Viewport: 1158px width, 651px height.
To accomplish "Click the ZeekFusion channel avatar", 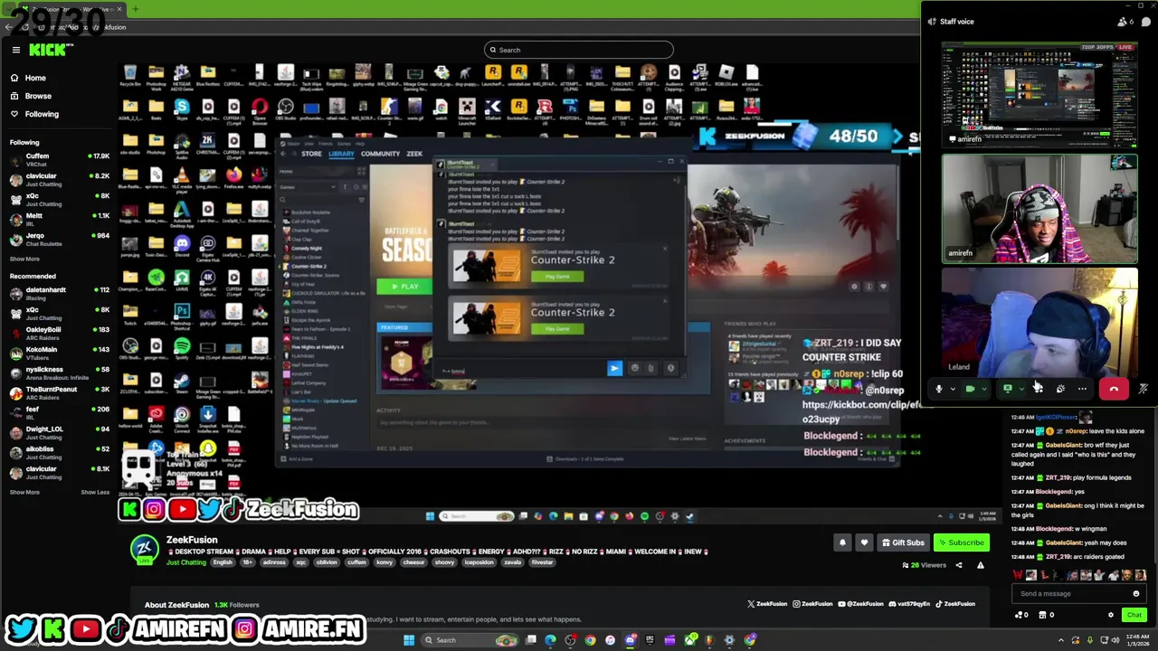I will [145, 549].
